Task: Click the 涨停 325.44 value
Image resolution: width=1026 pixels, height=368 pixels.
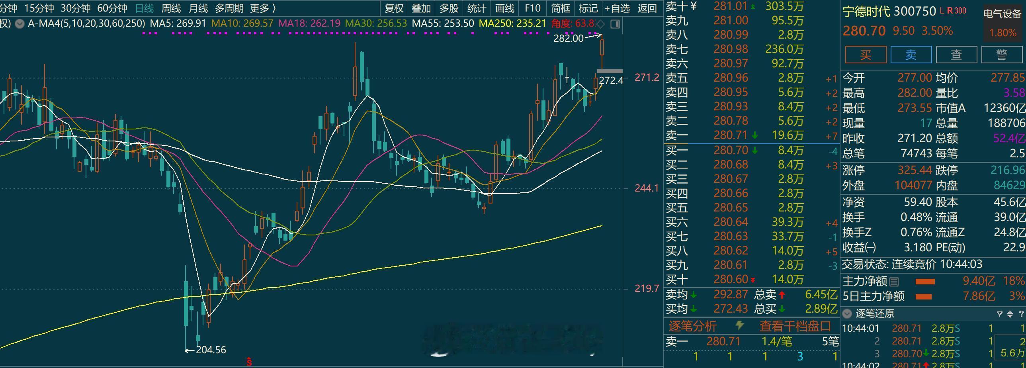Action: click(x=915, y=170)
